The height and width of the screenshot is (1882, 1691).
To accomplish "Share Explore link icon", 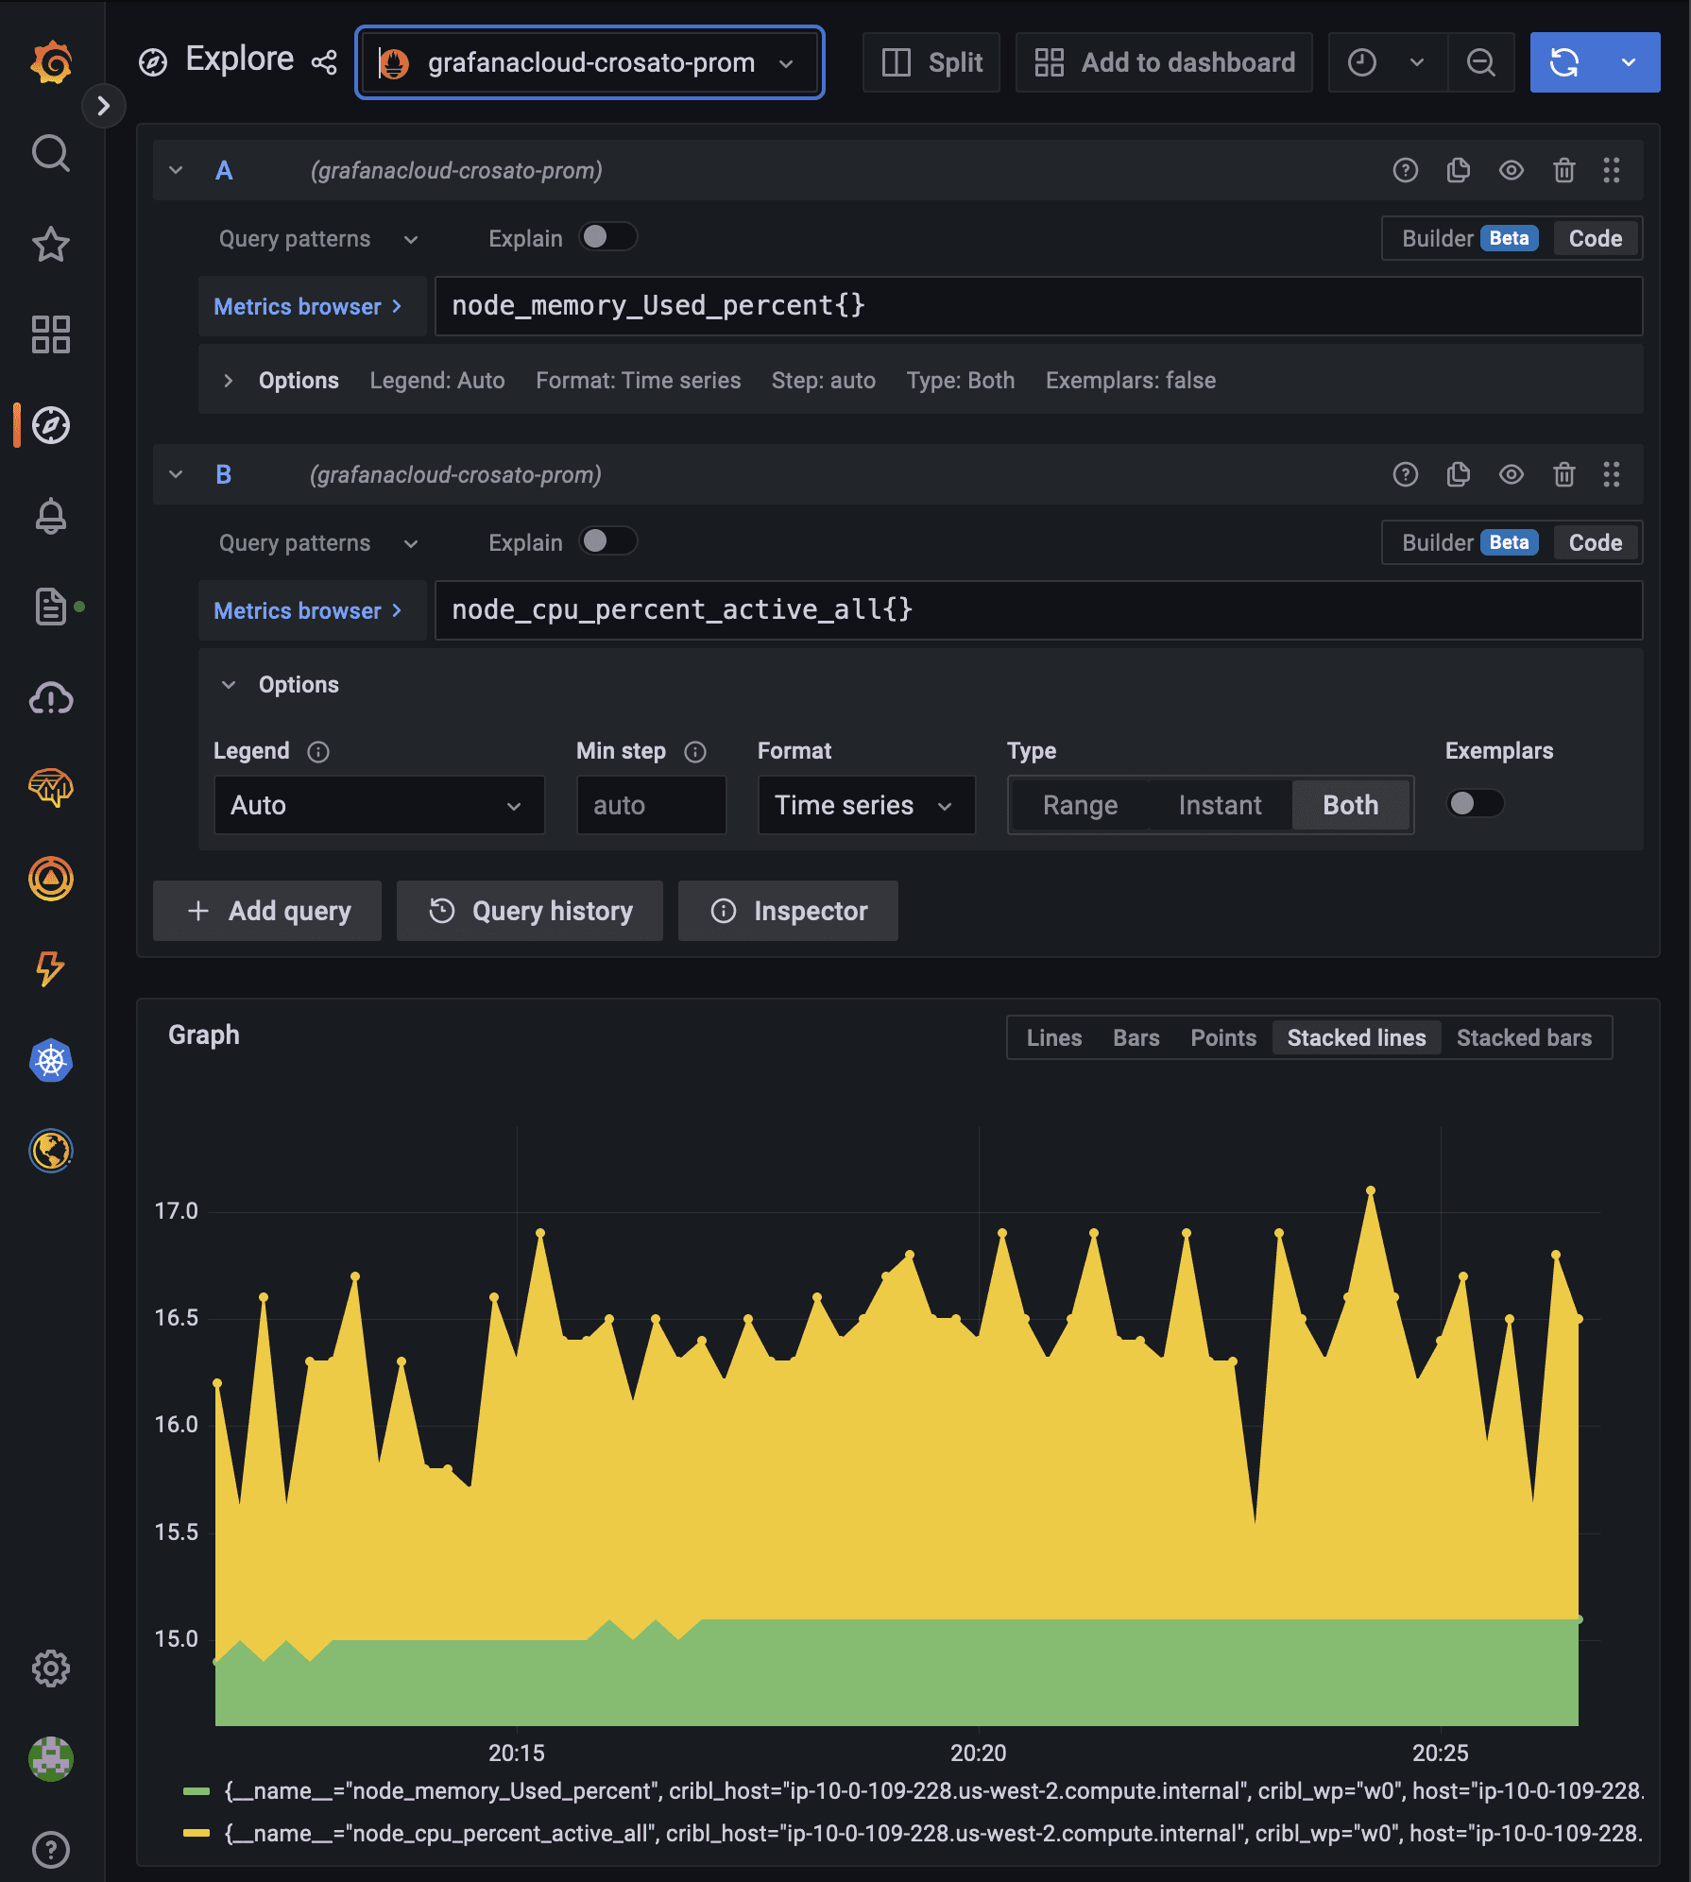I will [x=324, y=62].
